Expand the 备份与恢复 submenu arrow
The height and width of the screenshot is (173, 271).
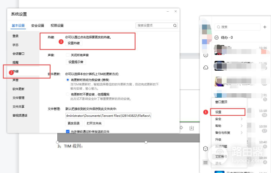click(x=242, y=133)
